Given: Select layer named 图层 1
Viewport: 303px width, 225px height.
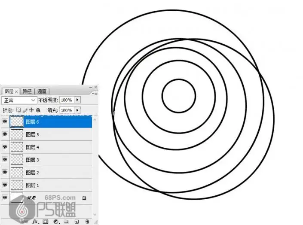Looking at the screenshot, I should pyautogui.click(x=32, y=185).
